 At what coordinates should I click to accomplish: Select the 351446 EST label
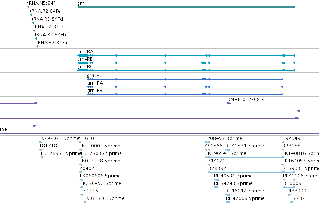pyautogui.click(x=89, y=191)
